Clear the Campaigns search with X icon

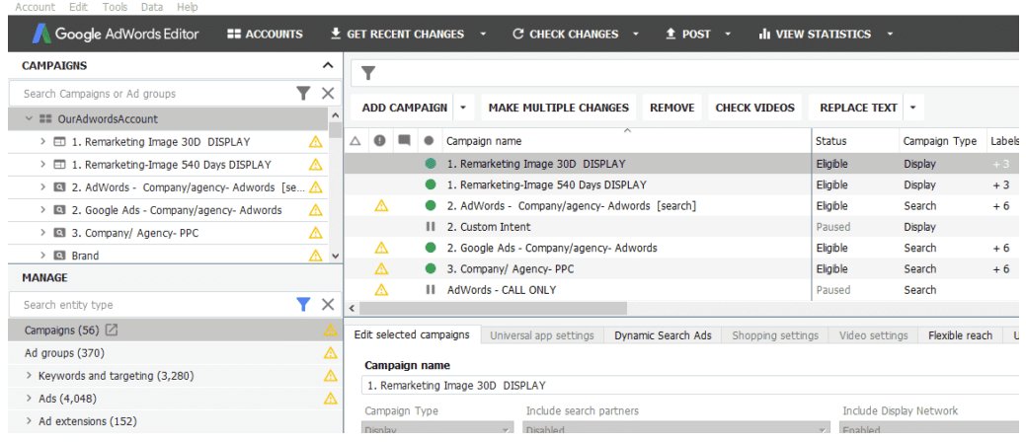pos(328,94)
